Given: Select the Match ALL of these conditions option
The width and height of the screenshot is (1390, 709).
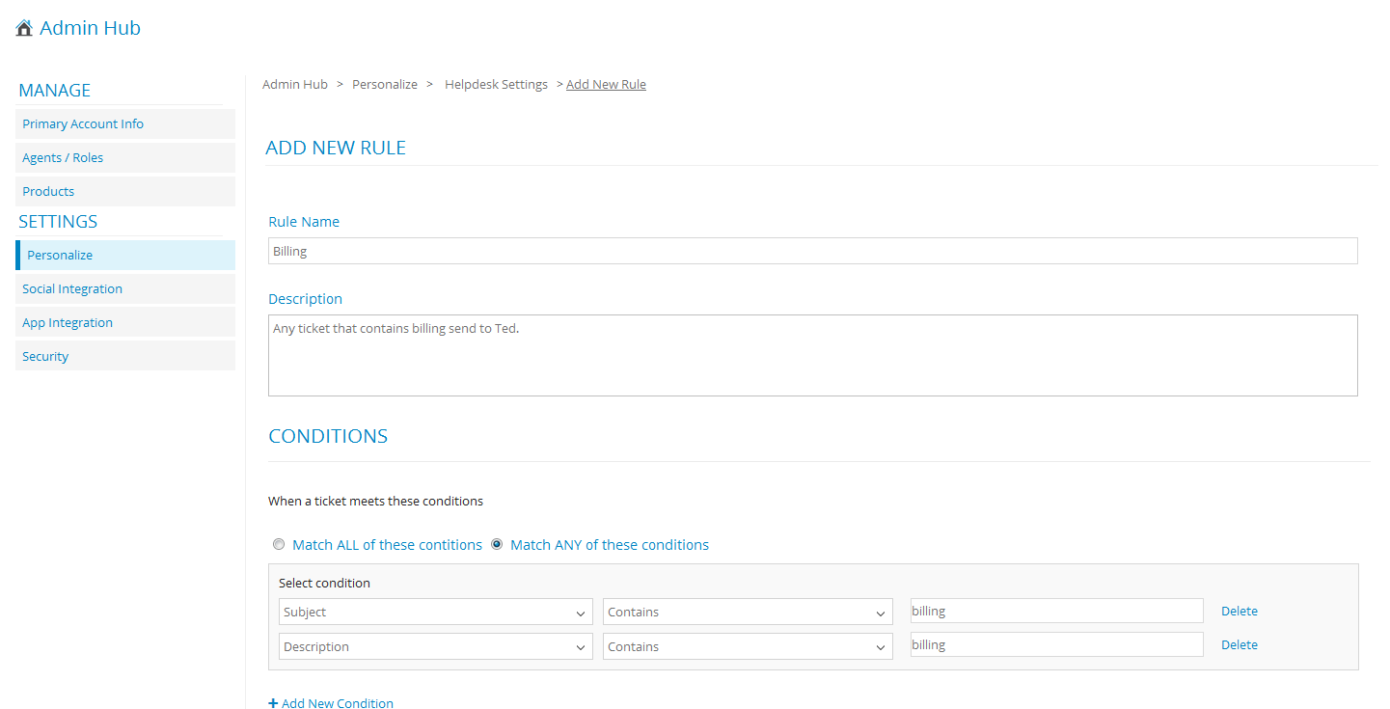Looking at the screenshot, I should pos(279,544).
